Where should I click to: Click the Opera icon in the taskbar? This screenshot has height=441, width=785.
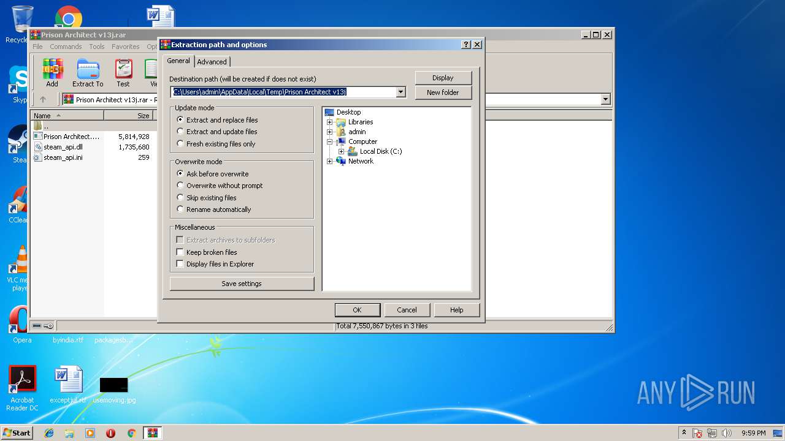point(110,433)
